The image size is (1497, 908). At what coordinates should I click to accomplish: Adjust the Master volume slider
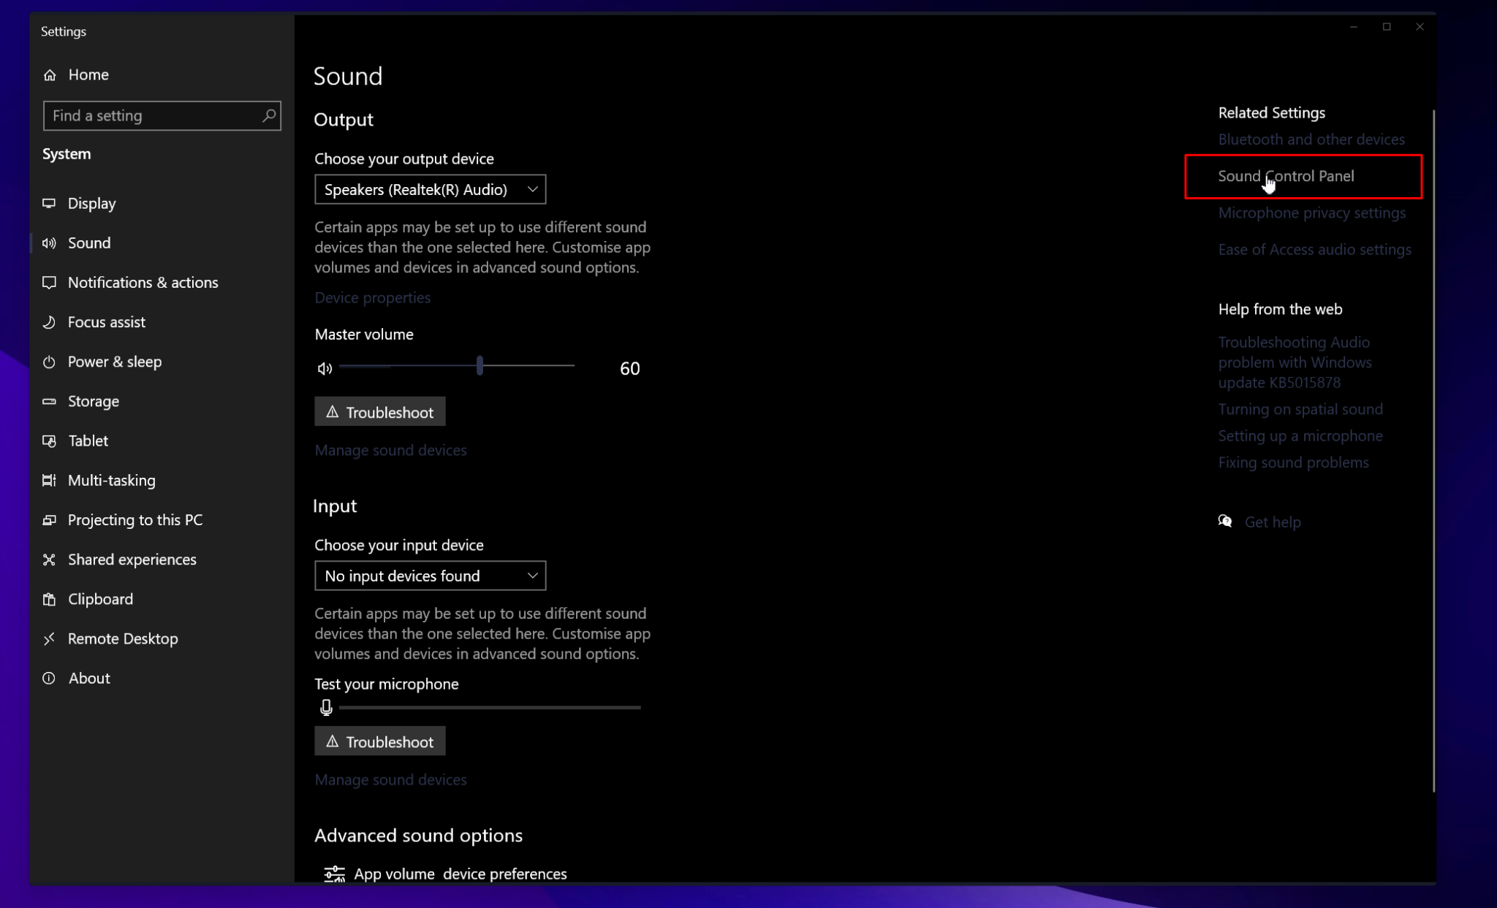[479, 365]
